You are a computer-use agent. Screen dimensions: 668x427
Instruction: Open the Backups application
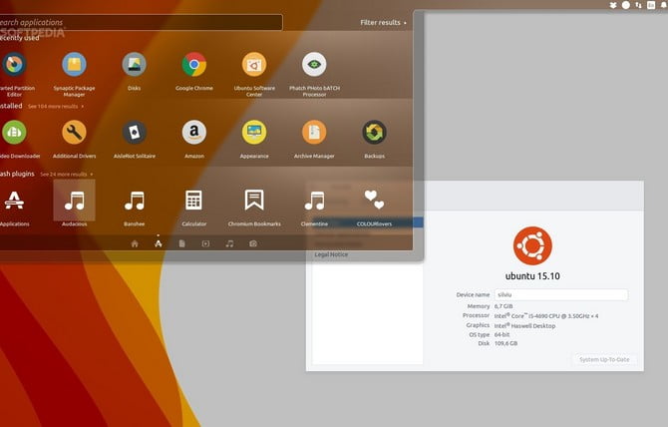pos(375,132)
